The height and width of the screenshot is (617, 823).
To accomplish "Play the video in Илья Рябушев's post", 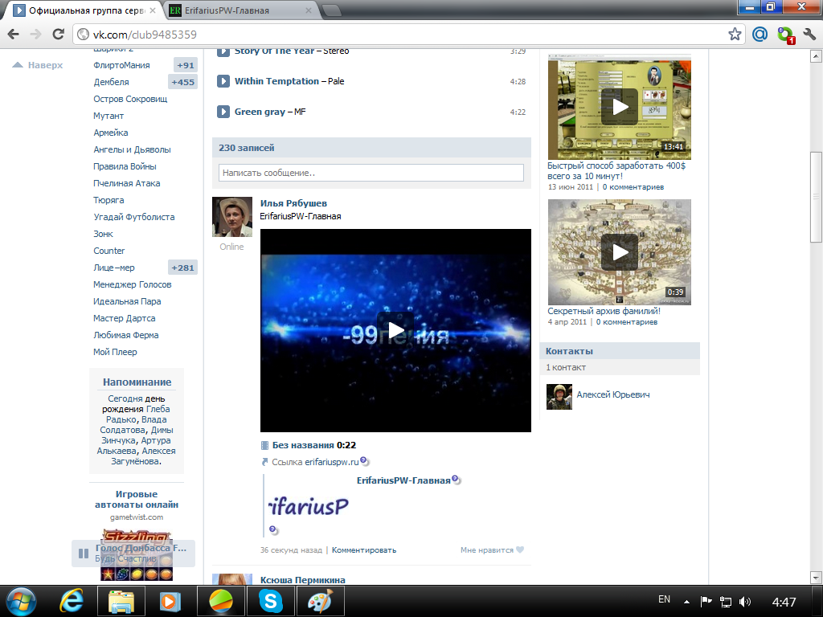I will pos(395,330).
